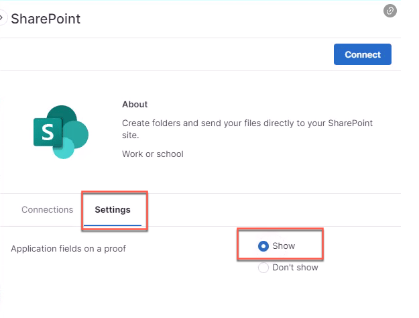Click the "Work or school" text
This screenshot has width=419, height=318.
tap(152, 154)
